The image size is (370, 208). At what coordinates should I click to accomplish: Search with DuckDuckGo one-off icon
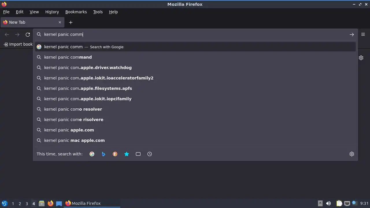(x=115, y=154)
